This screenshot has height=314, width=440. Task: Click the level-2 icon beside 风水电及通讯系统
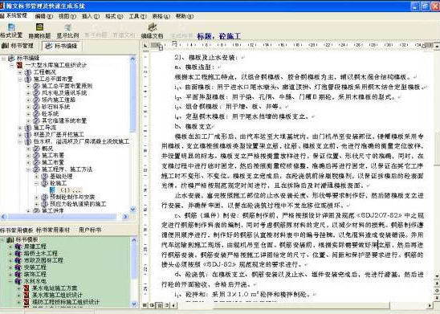(36, 93)
